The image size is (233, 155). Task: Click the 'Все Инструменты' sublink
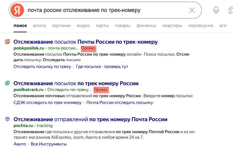tap(49, 144)
